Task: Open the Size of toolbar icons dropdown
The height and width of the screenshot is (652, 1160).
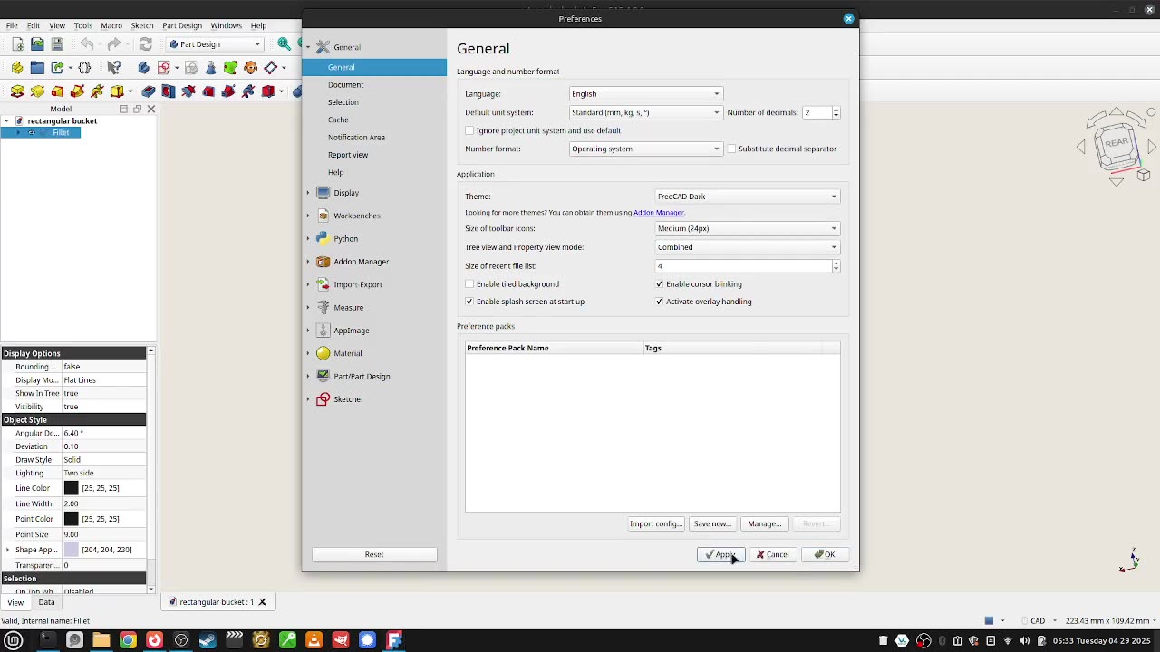Action: click(747, 229)
